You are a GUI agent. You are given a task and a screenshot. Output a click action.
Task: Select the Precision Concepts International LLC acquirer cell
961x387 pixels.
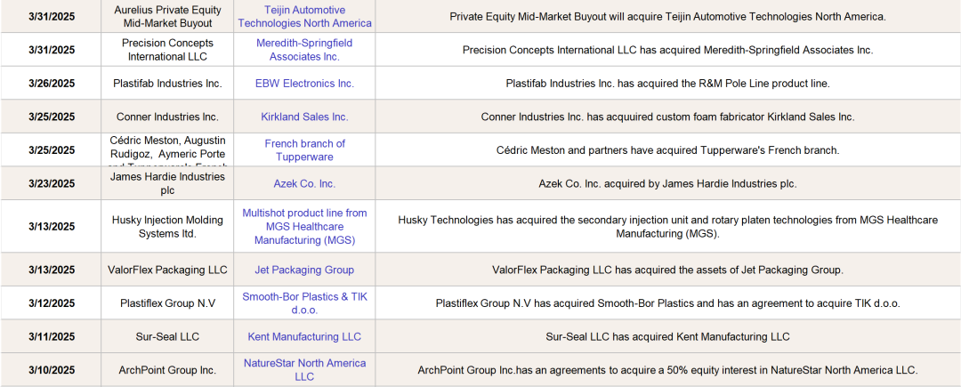pyautogui.click(x=167, y=50)
